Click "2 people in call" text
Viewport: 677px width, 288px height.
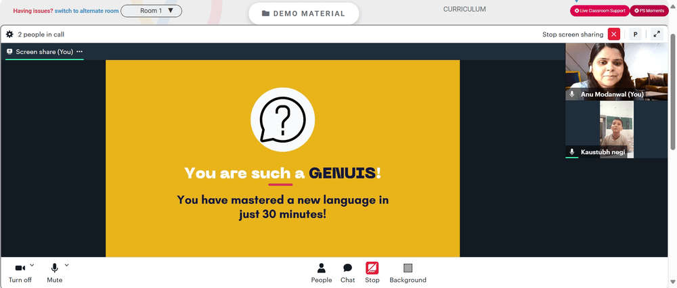(x=41, y=34)
